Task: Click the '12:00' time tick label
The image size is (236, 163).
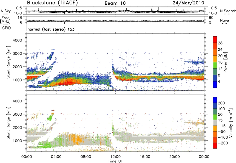Action: click(115, 157)
